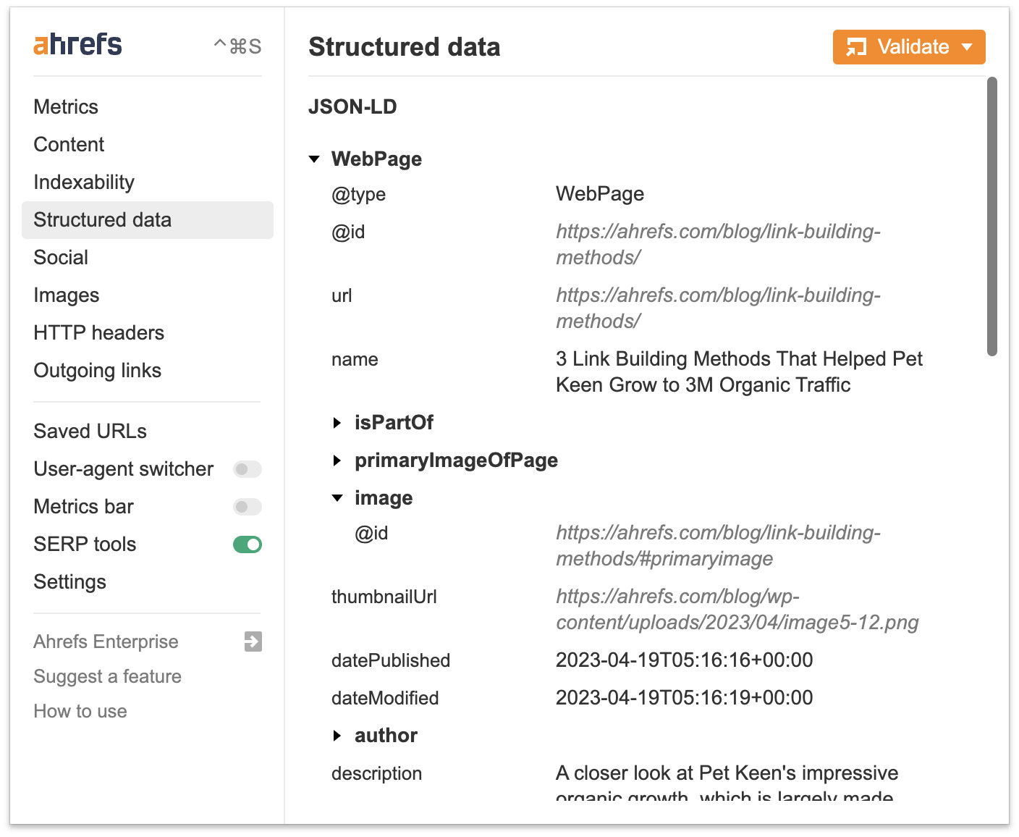Expand the author node
The height and width of the screenshot is (837, 1019).
click(x=337, y=736)
